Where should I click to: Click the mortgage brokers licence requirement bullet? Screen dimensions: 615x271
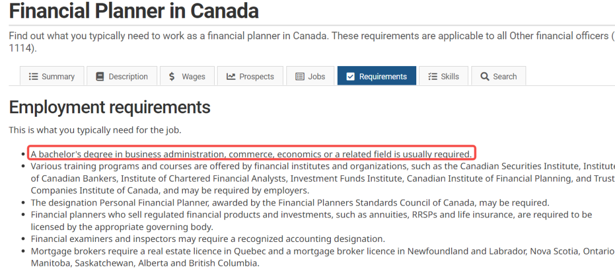tap(323, 257)
